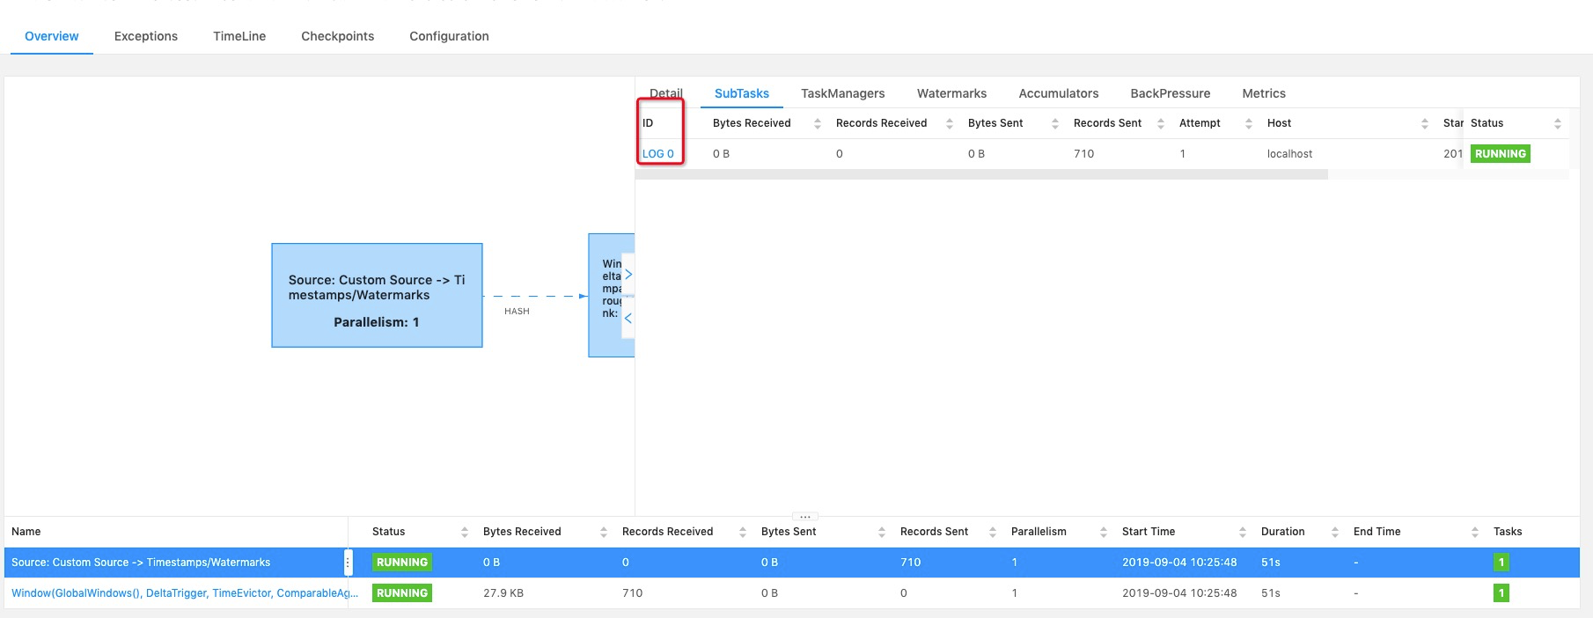1593x618 pixels.
Task: Open the Checkpoints tab
Action: pyautogui.click(x=337, y=36)
